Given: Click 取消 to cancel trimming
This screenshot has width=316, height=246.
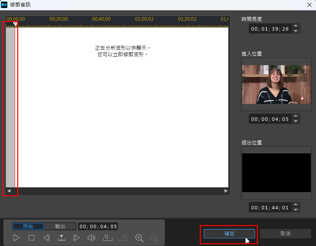Looking at the screenshot, I should click(x=285, y=234).
